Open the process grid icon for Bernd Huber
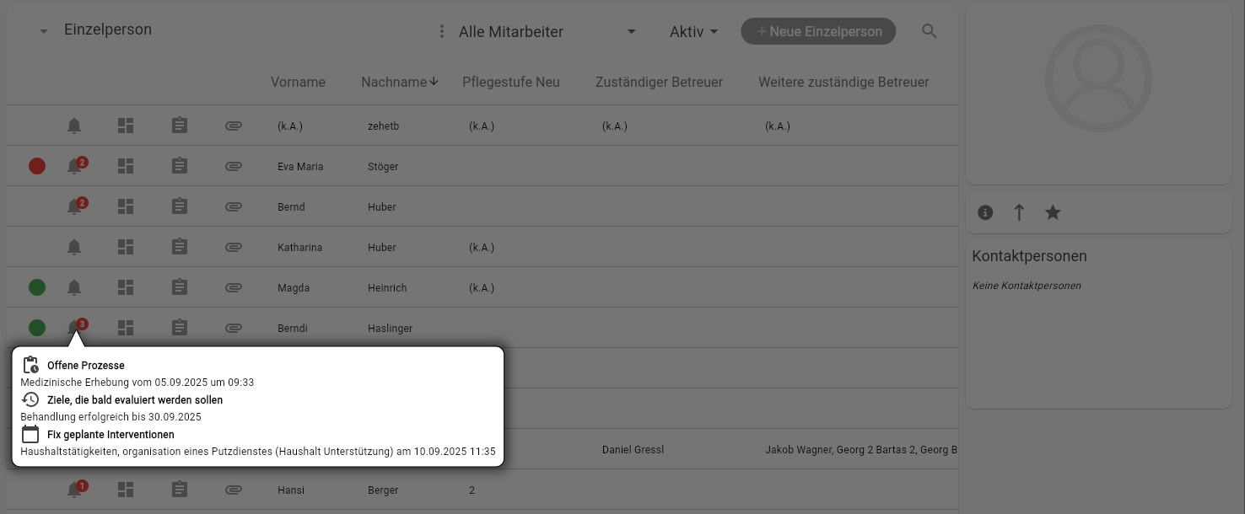1245x514 pixels. click(x=125, y=206)
